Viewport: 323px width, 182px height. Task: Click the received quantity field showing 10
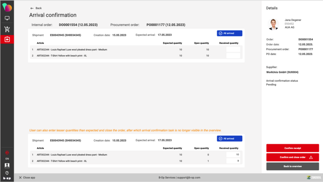tap(233, 155)
